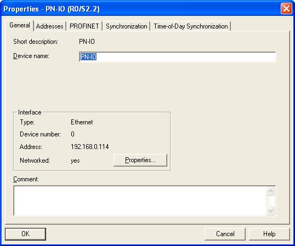Image resolution: width=295 pixels, height=246 pixels.
Task: Click the Ethernet type value
Action: pyautogui.click(x=82, y=122)
